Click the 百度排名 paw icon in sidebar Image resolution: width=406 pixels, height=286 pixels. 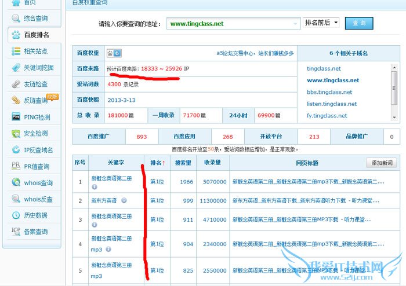[16, 35]
